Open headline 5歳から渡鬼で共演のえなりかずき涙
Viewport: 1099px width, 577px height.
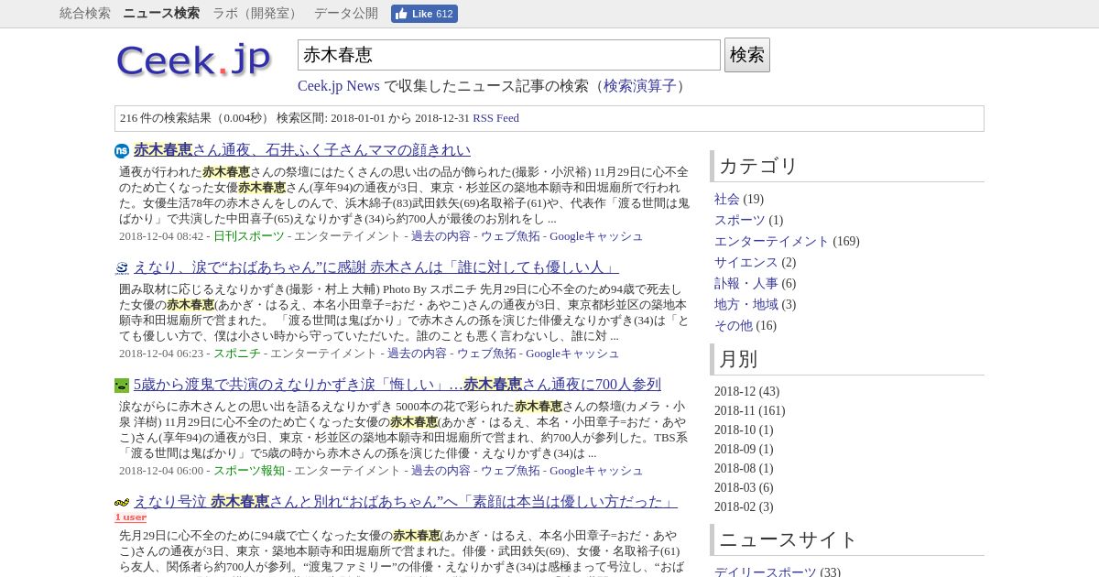[397, 385]
